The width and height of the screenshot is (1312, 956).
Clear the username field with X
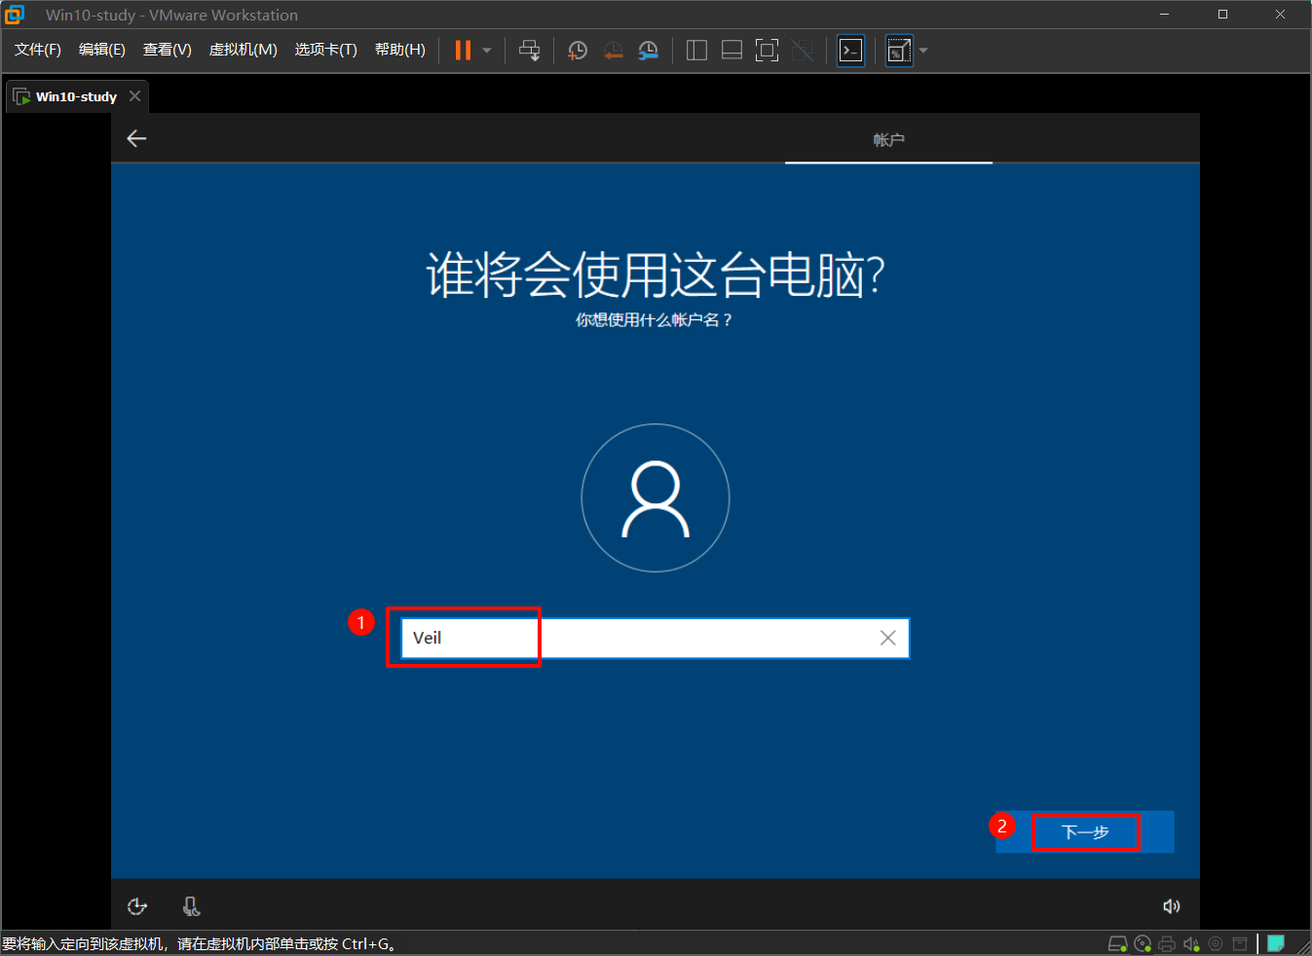click(x=887, y=638)
